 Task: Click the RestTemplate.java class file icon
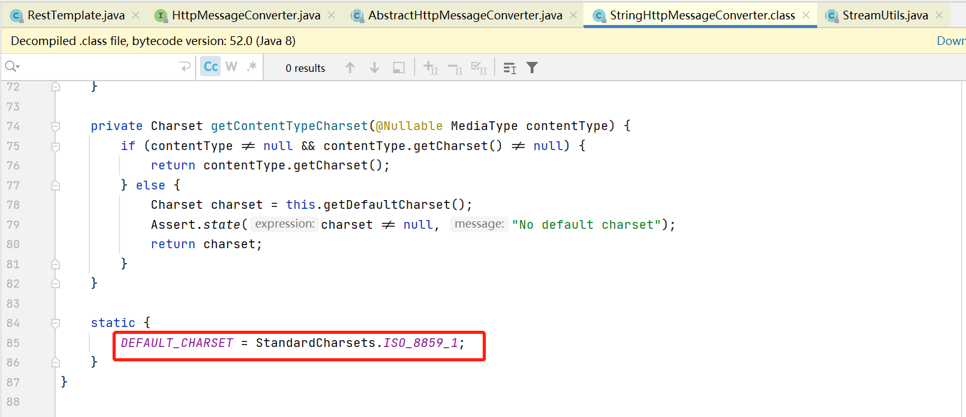click(17, 16)
